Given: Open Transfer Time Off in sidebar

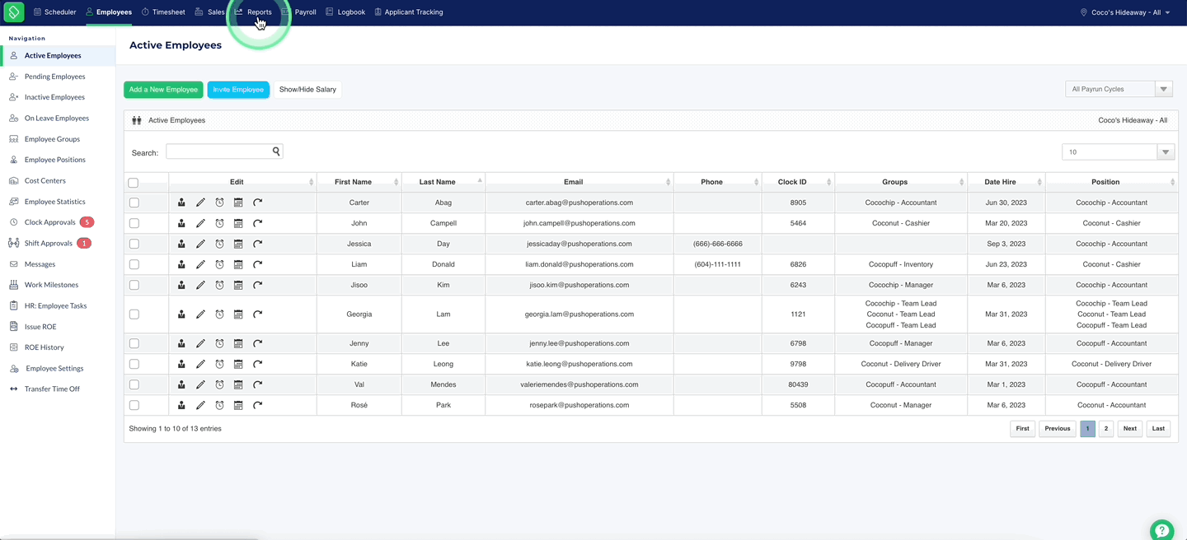Looking at the screenshot, I should click(x=52, y=389).
